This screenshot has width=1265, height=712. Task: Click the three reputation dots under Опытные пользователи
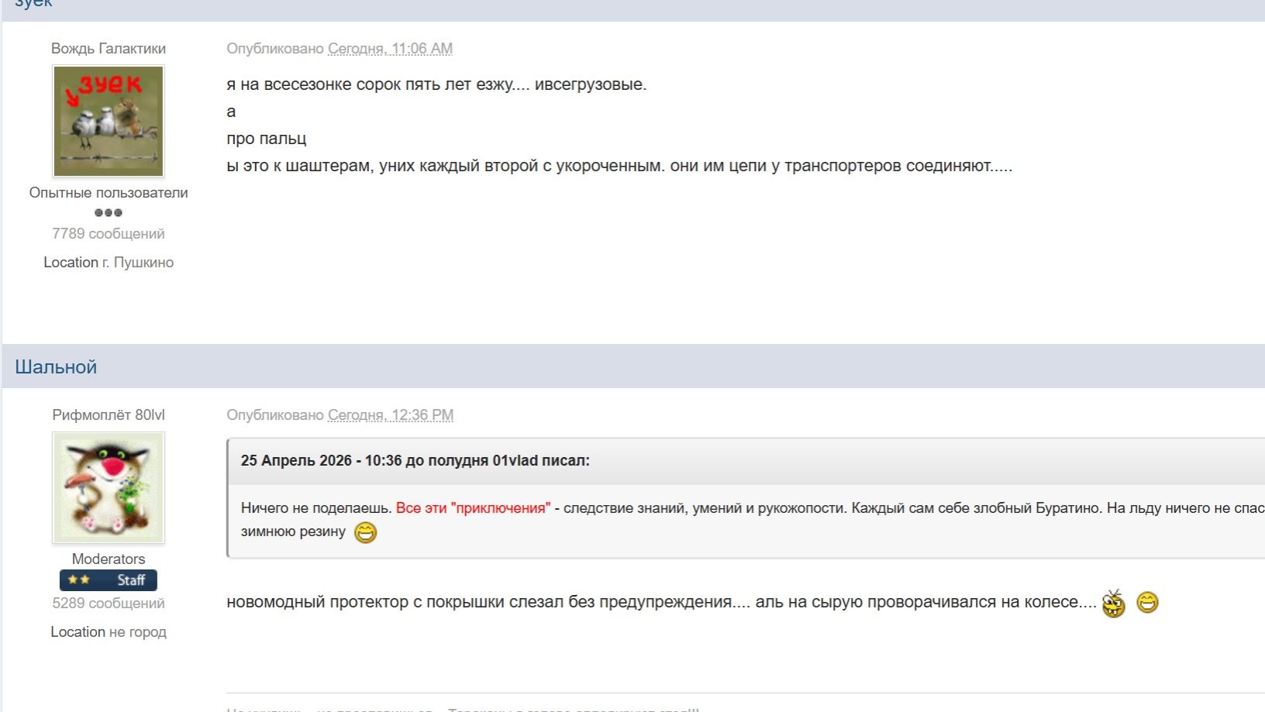(x=109, y=211)
